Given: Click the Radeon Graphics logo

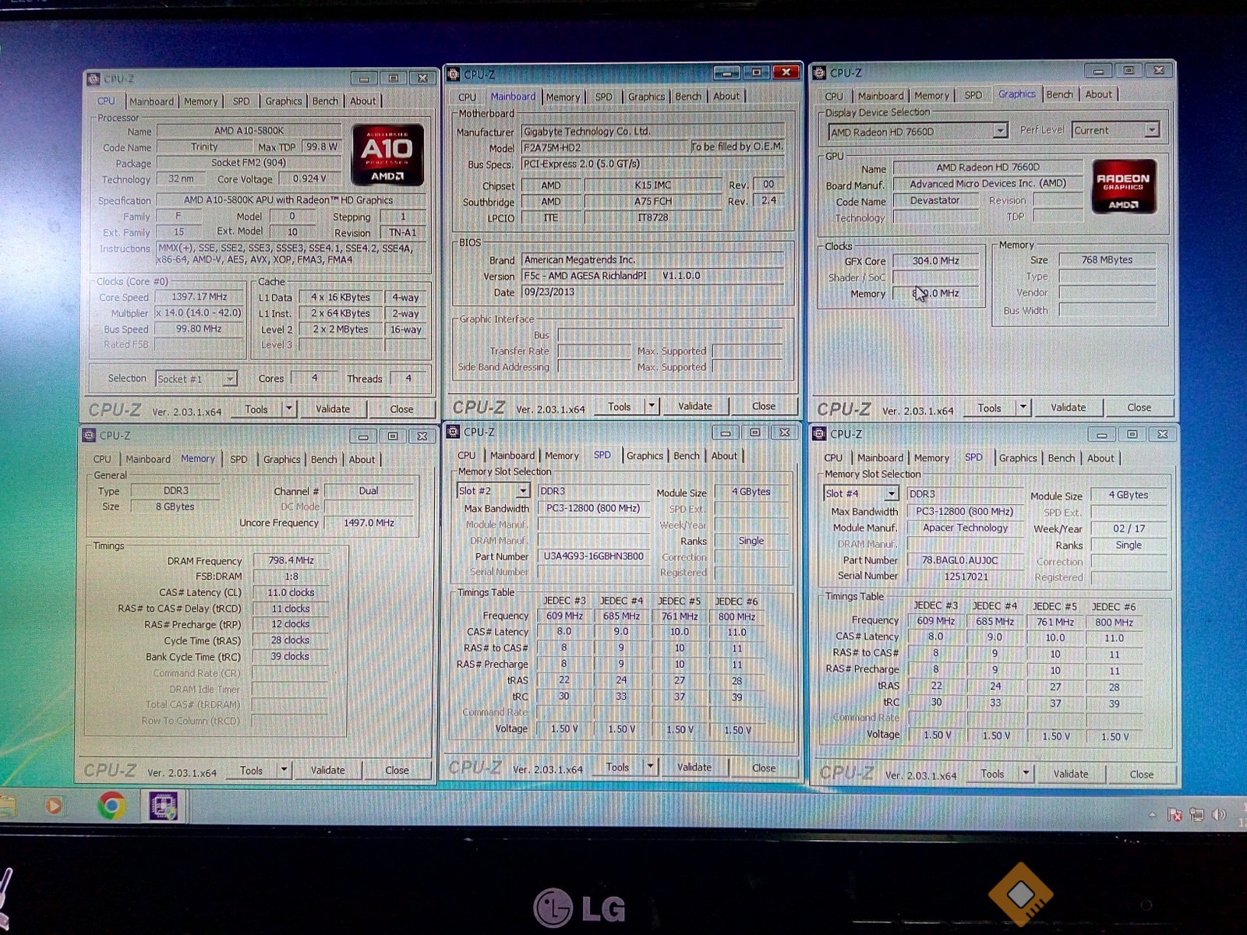Looking at the screenshot, I should click(1123, 186).
